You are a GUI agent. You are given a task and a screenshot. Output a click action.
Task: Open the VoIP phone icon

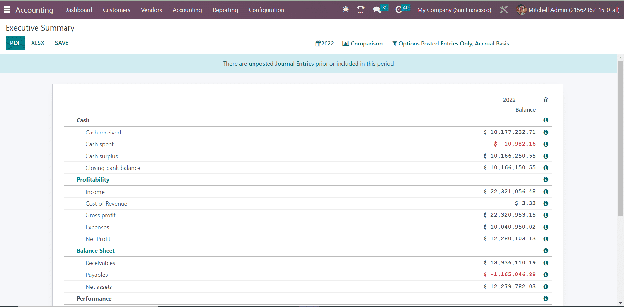pos(361,10)
